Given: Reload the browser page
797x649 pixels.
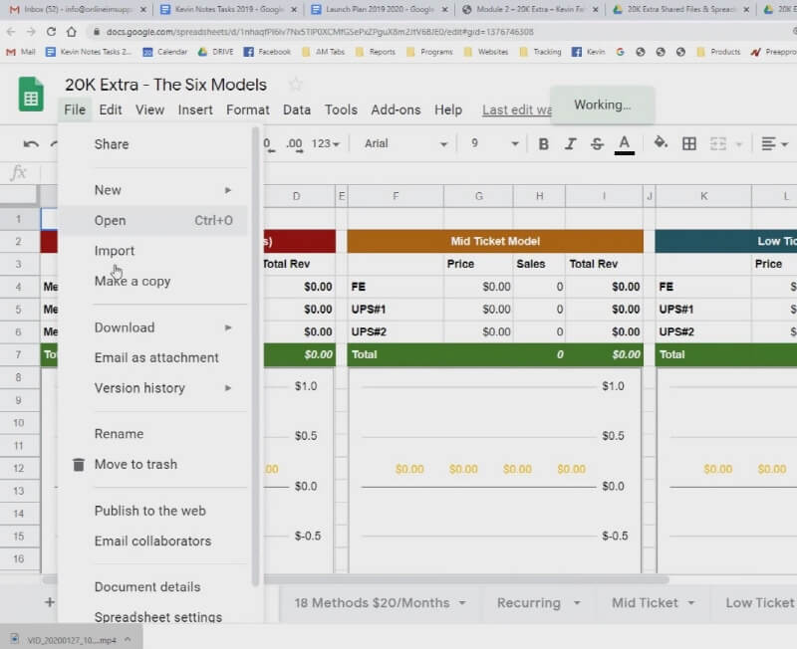Looking at the screenshot, I should pos(51,32).
